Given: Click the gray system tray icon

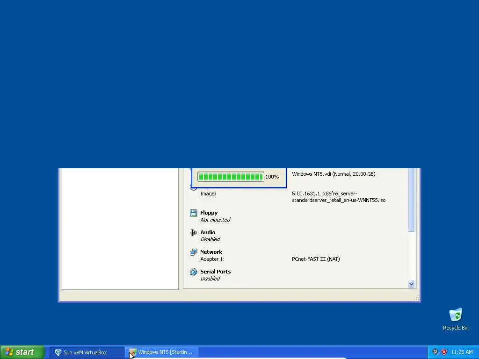Looking at the screenshot, I should click(435, 352).
